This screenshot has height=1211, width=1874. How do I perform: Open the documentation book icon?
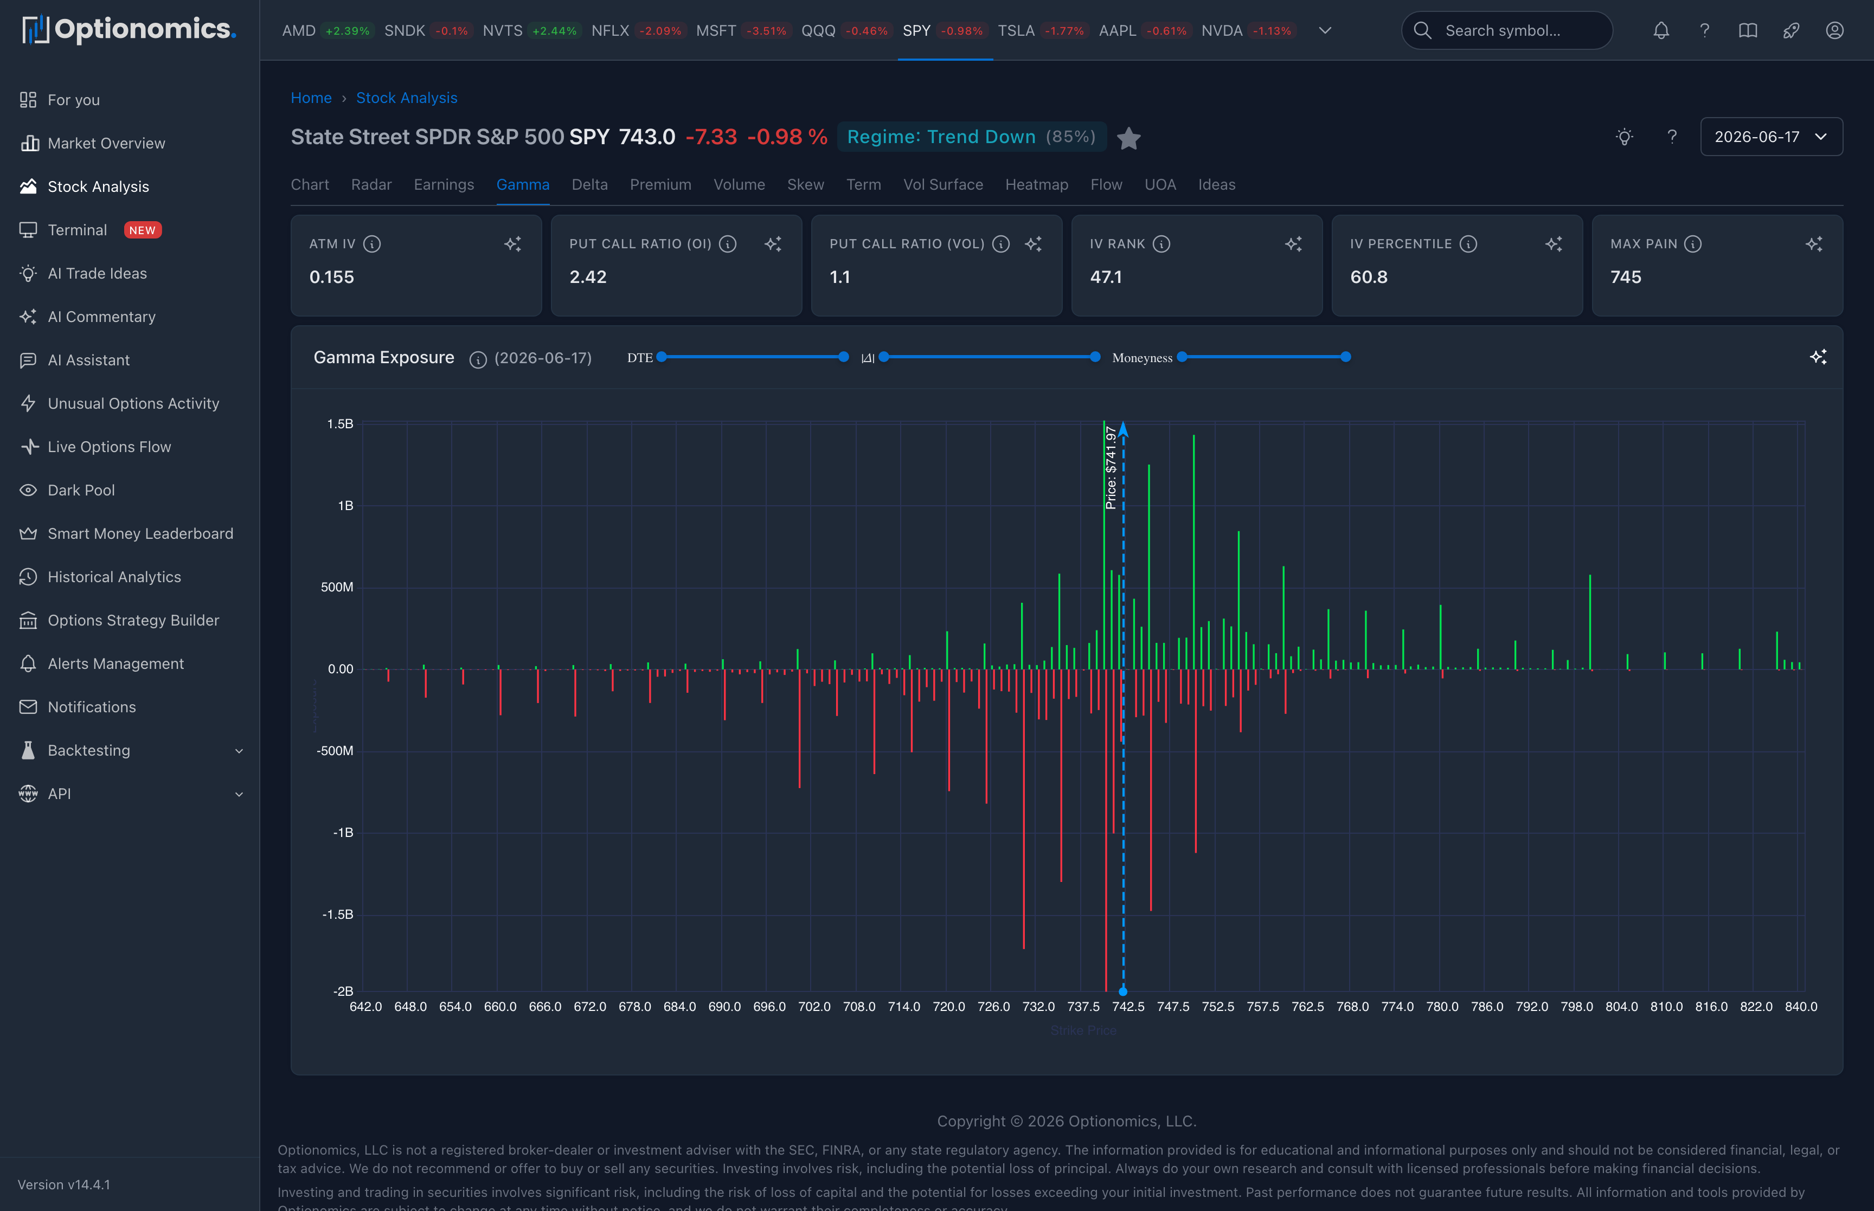tap(1748, 31)
